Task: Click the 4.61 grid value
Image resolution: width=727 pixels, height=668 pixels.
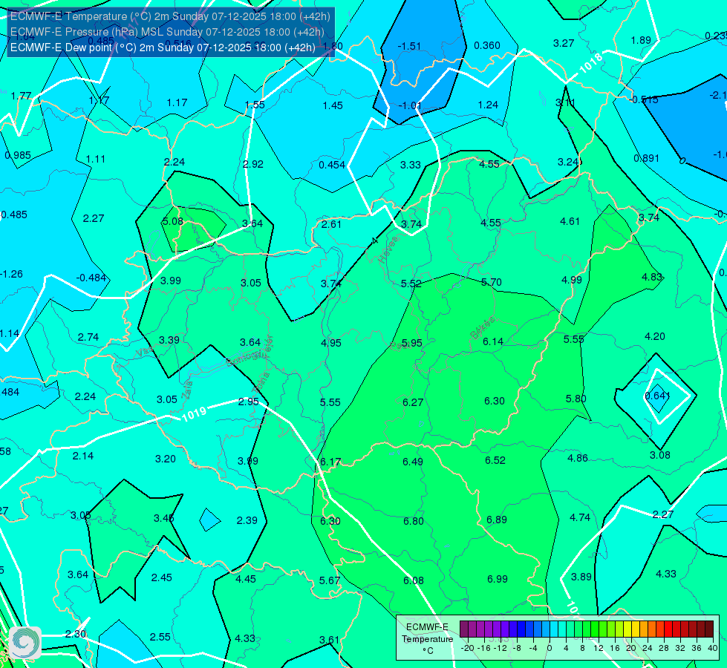Action: point(570,222)
